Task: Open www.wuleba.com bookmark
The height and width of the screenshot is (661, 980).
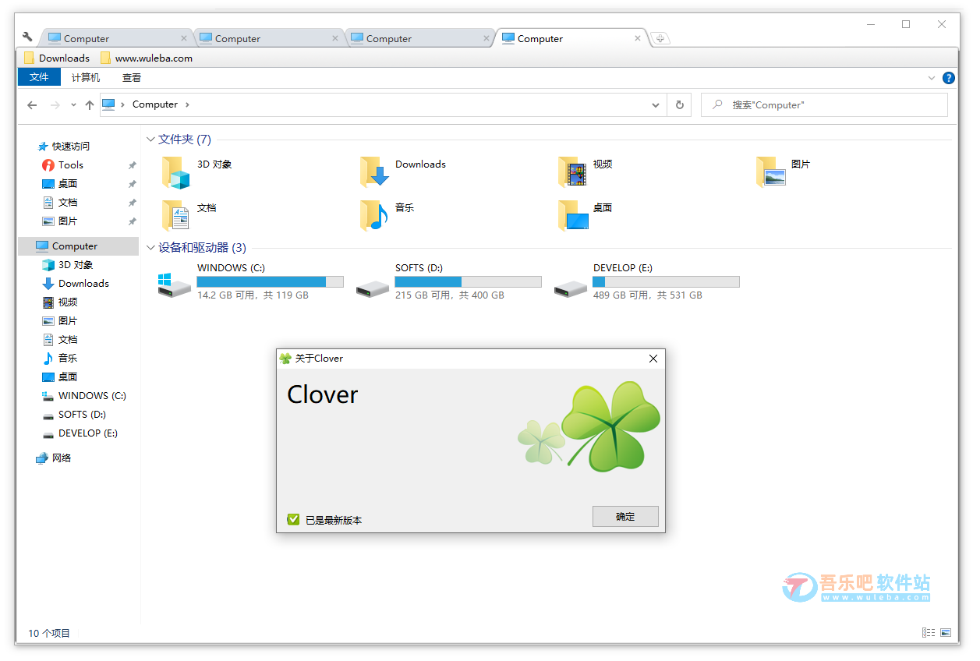Action: click(153, 58)
